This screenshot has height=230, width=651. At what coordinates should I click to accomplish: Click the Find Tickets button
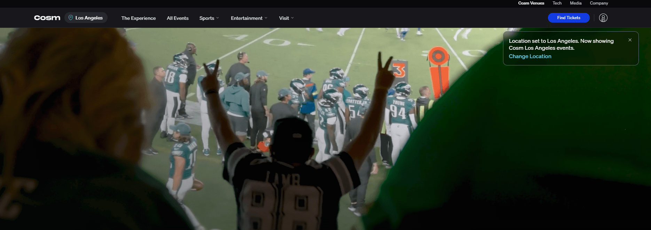click(x=568, y=18)
